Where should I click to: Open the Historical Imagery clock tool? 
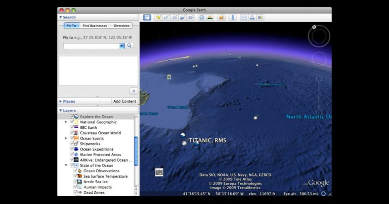202,17
